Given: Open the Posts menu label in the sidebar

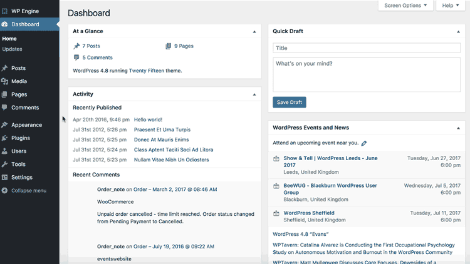Looking at the screenshot, I should 18,68.
